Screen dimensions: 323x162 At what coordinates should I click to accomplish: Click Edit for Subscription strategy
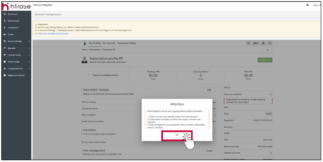pyautogui.click(x=209, y=90)
